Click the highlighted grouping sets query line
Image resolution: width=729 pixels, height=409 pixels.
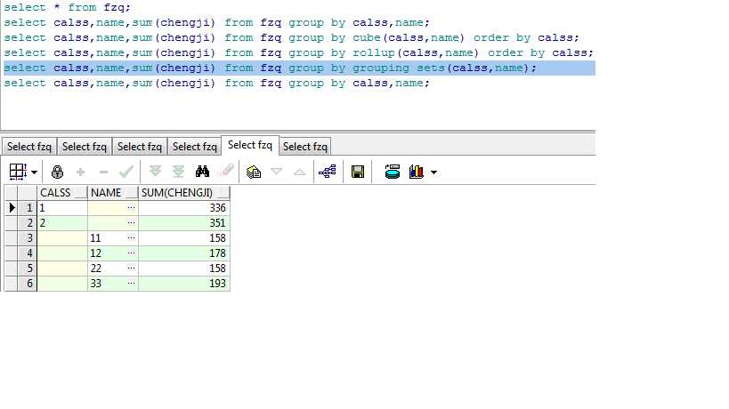(299, 68)
